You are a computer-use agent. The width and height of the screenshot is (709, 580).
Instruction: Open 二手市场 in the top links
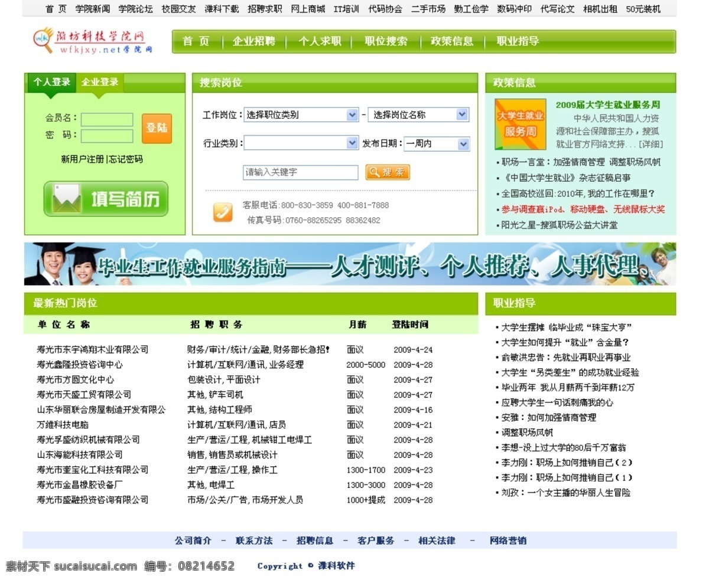pos(428,9)
